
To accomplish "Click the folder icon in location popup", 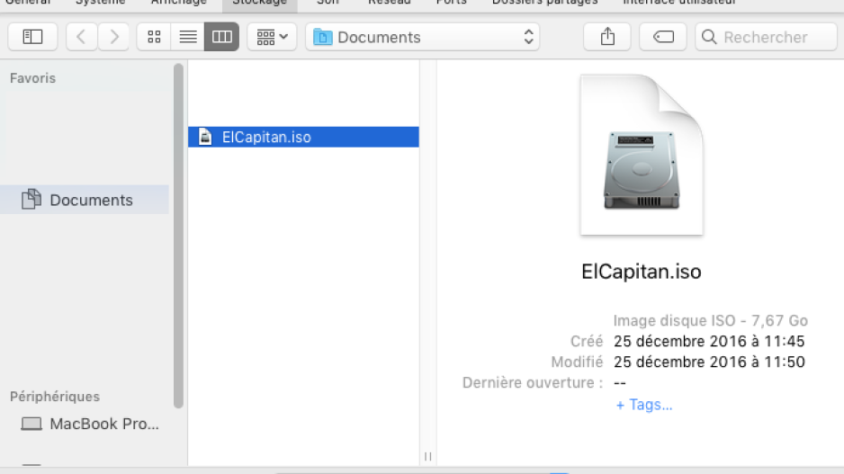I will 322,37.
